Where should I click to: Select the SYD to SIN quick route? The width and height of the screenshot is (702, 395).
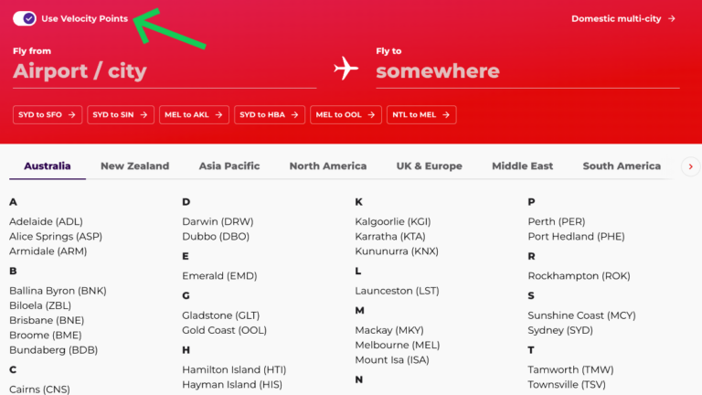click(121, 115)
